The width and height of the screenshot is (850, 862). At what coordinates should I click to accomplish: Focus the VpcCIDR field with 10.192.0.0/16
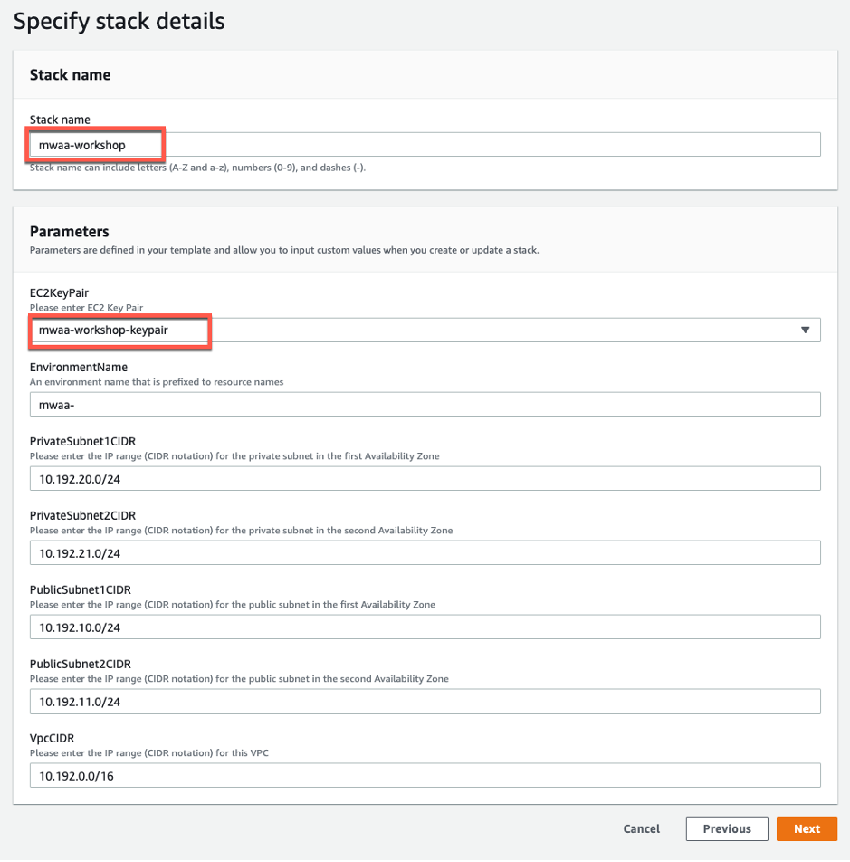424,776
